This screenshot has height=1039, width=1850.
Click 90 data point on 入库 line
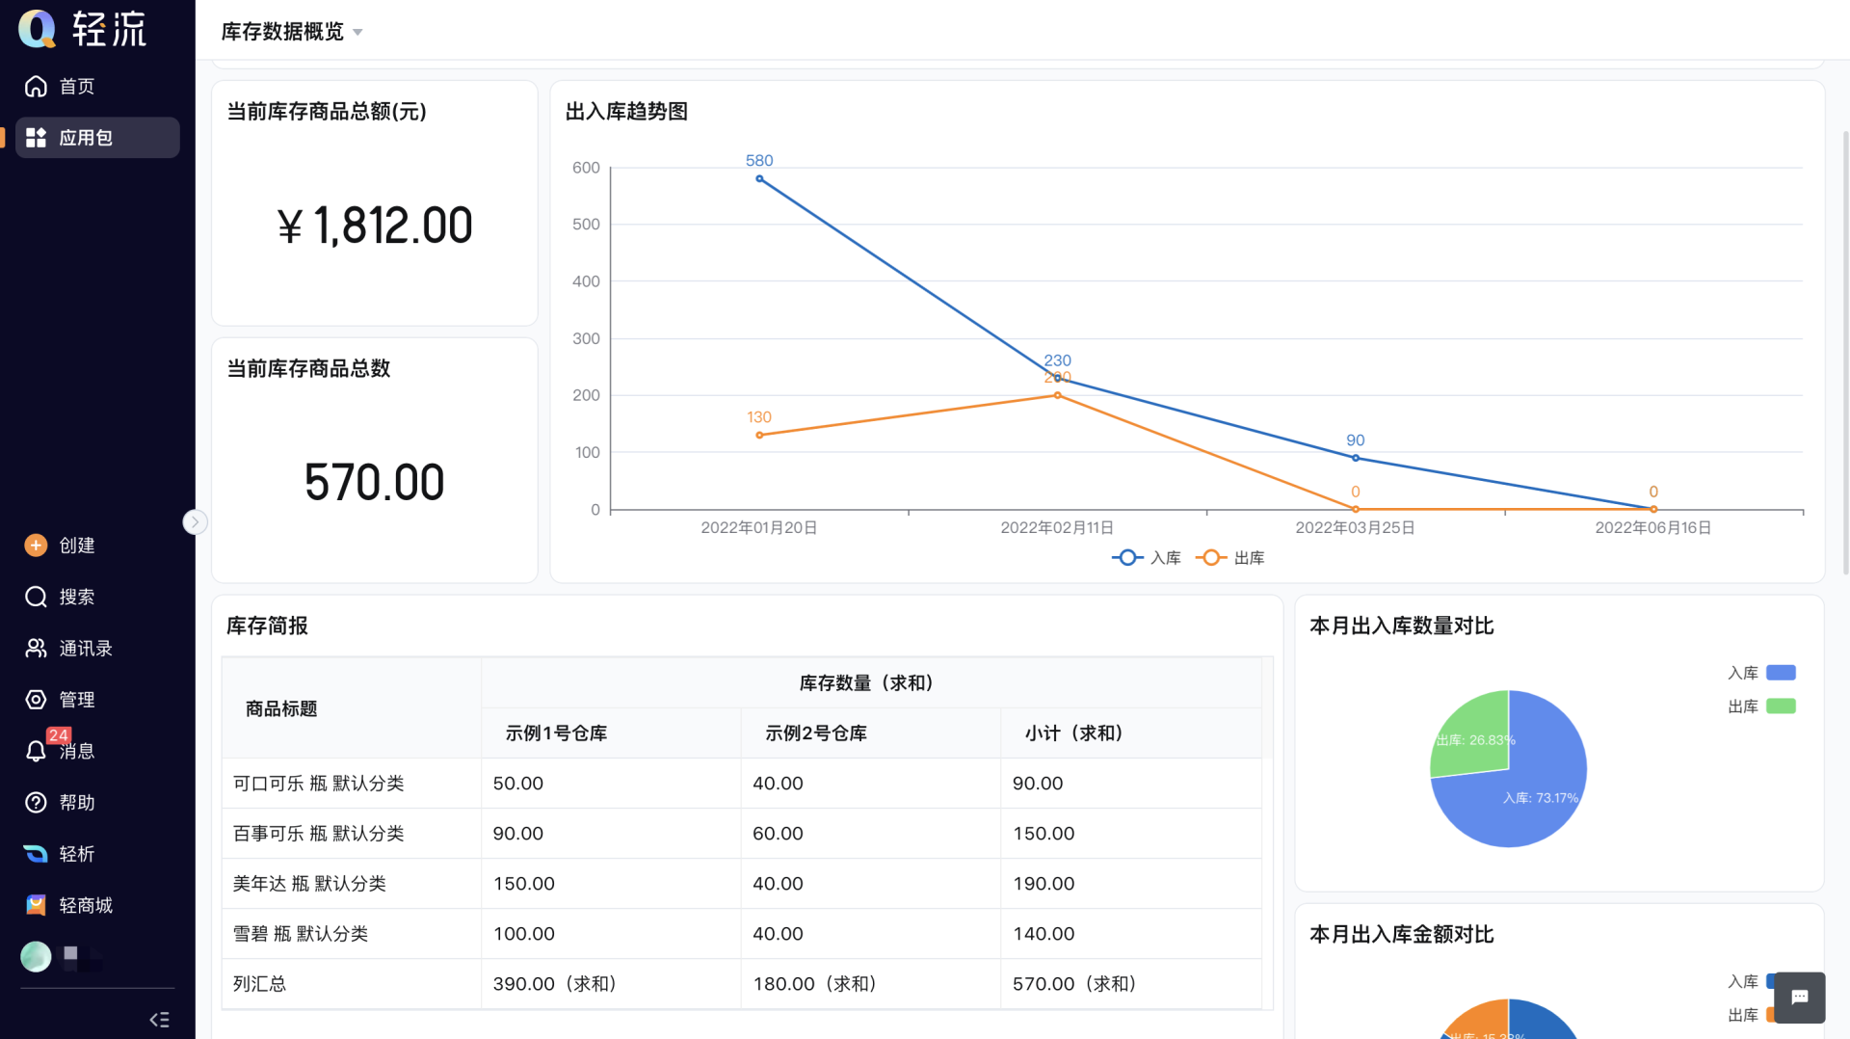pyautogui.click(x=1356, y=458)
